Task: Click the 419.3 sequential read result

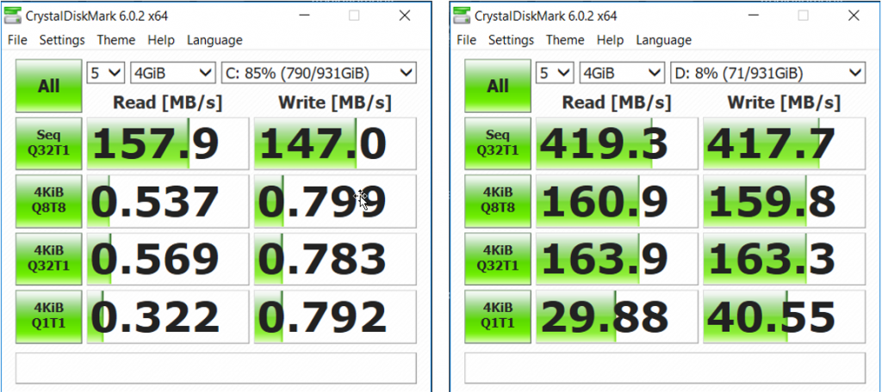Action: pyautogui.click(x=617, y=144)
